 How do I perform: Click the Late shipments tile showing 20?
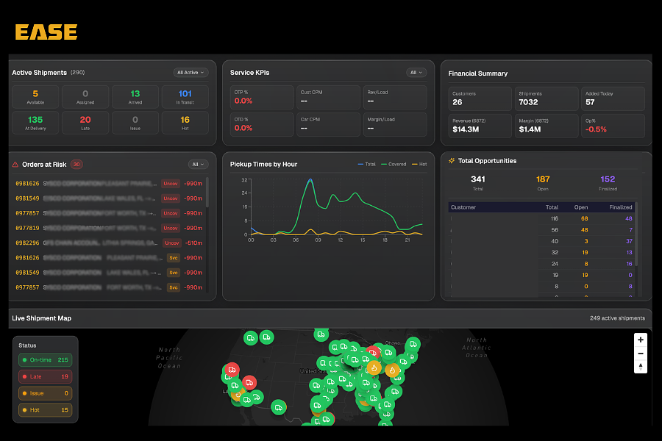(85, 122)
